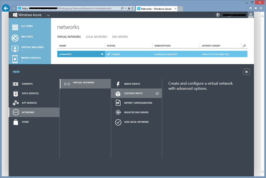Viewport: 266px width, 178px height.
Task: Choose Add Local Network option
Action: [136, 122]
